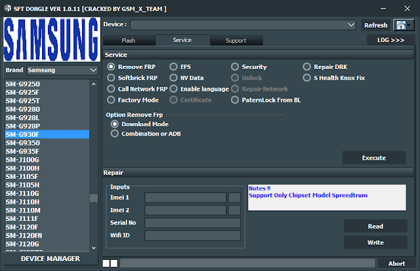Click model list scroll down arrow

[x=94, y=248]
